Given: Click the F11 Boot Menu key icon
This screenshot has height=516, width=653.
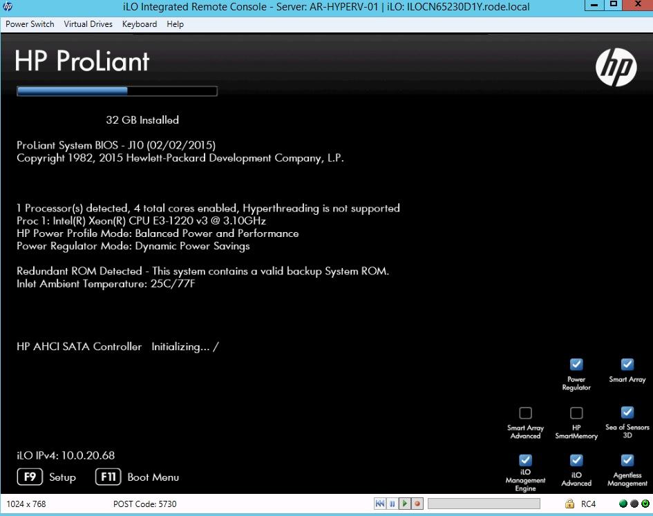Looking at the screenshot, I should [108, 477].
